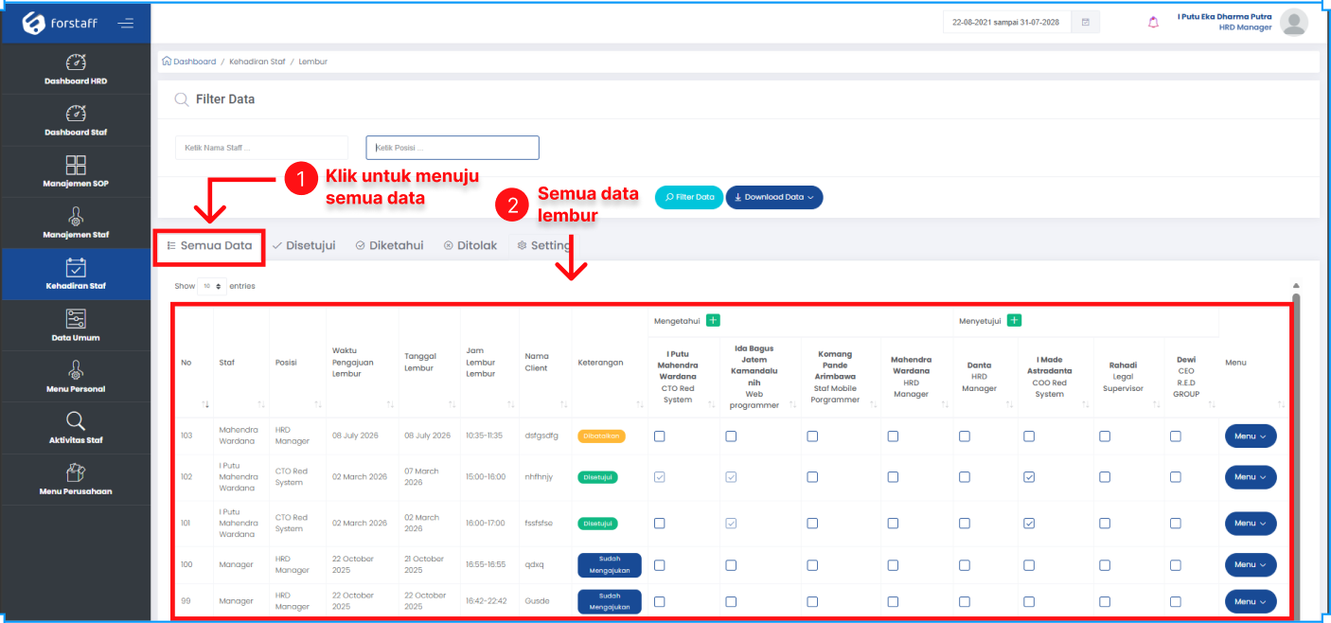Switch to Ditolak tab
This screenshot has width=1331, height=623.
pos(470,245)
